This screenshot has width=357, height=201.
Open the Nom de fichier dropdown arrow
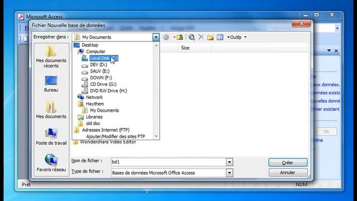tap(229, 162)
